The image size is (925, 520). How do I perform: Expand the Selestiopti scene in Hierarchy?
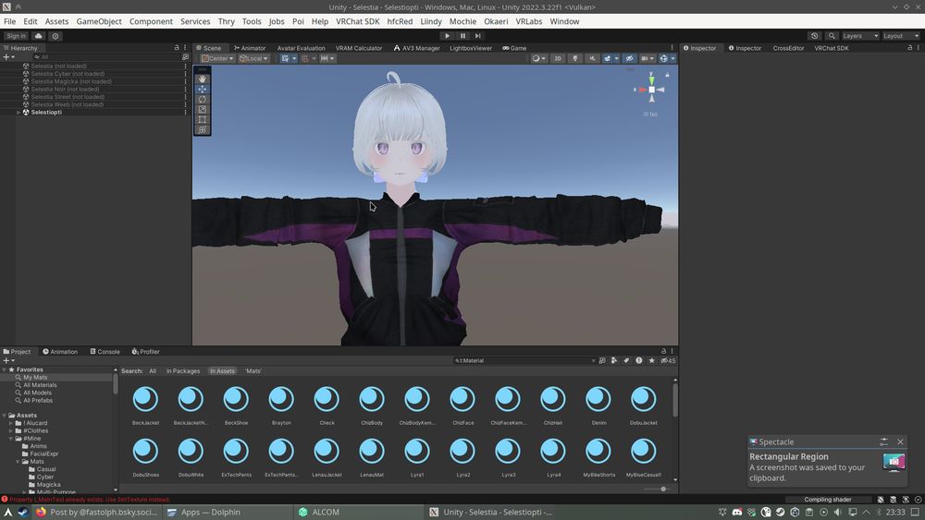18,112
